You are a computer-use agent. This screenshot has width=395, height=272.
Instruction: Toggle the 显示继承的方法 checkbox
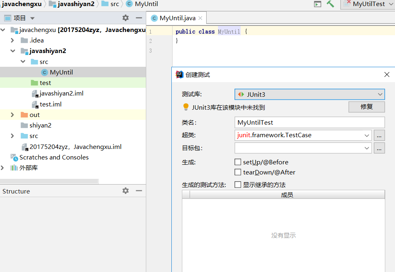click(237, 185)
